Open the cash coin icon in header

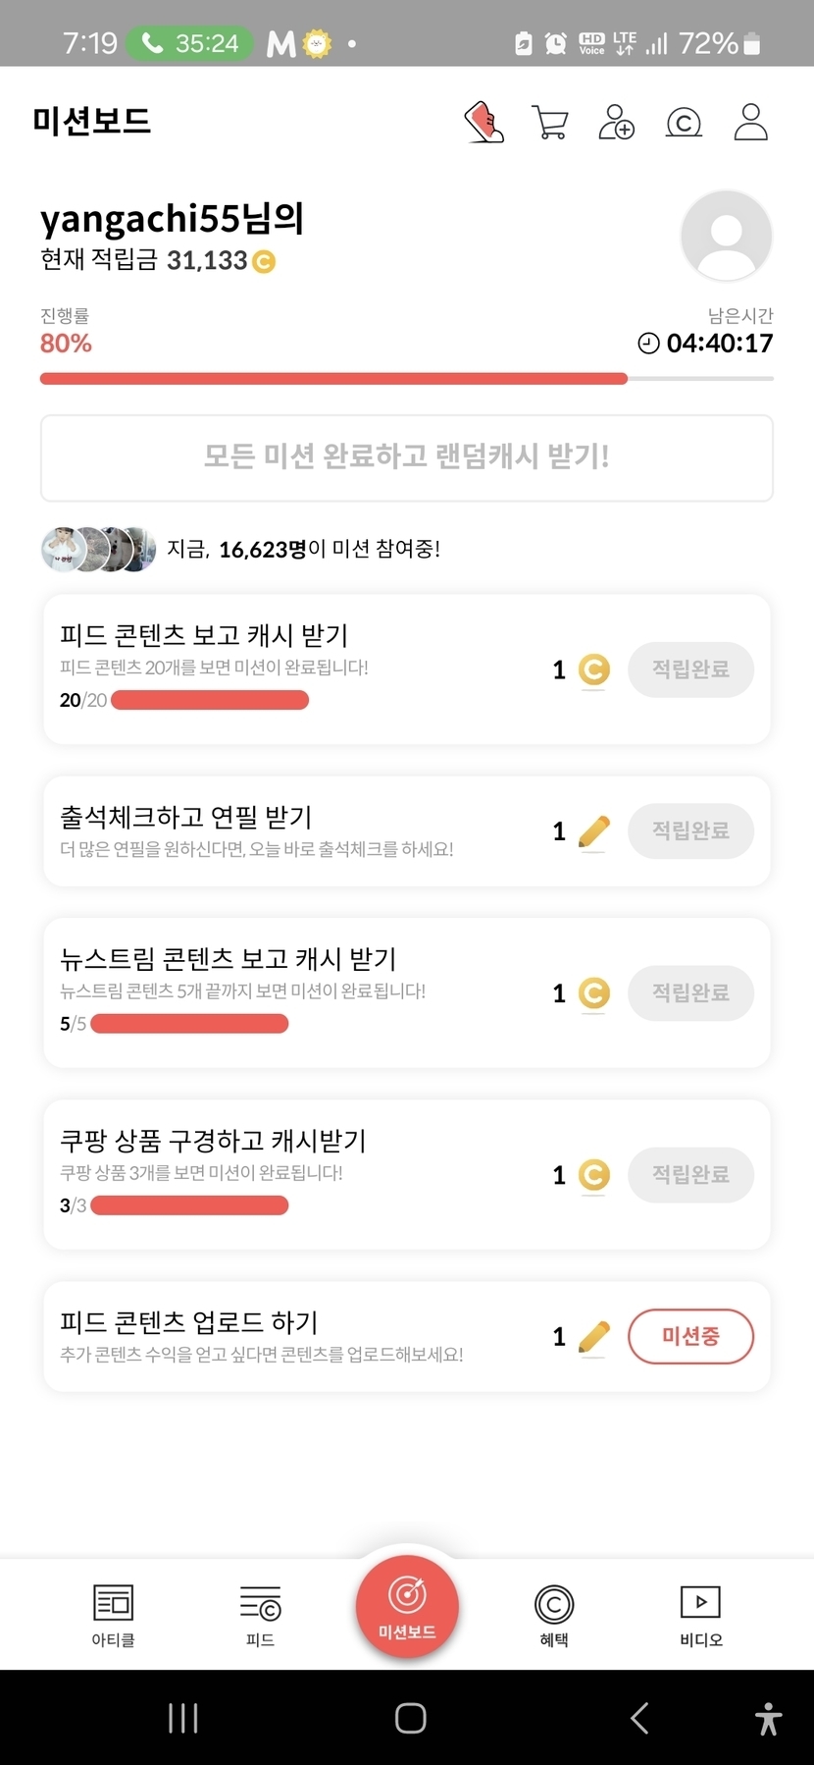pos(684,123)
